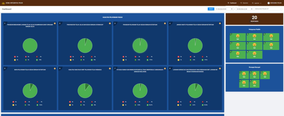This screenshot has width=284, height=116.
Task: Click the emoji icon on chart card 4
Action: pyautogui.click(x=220, y=23)
